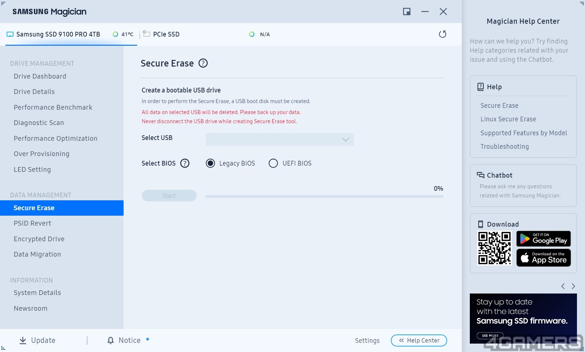Image resolution: width=585 pixels, height=352 pixels.
Task: Click the Start button
Action: (x=169, y=196)
